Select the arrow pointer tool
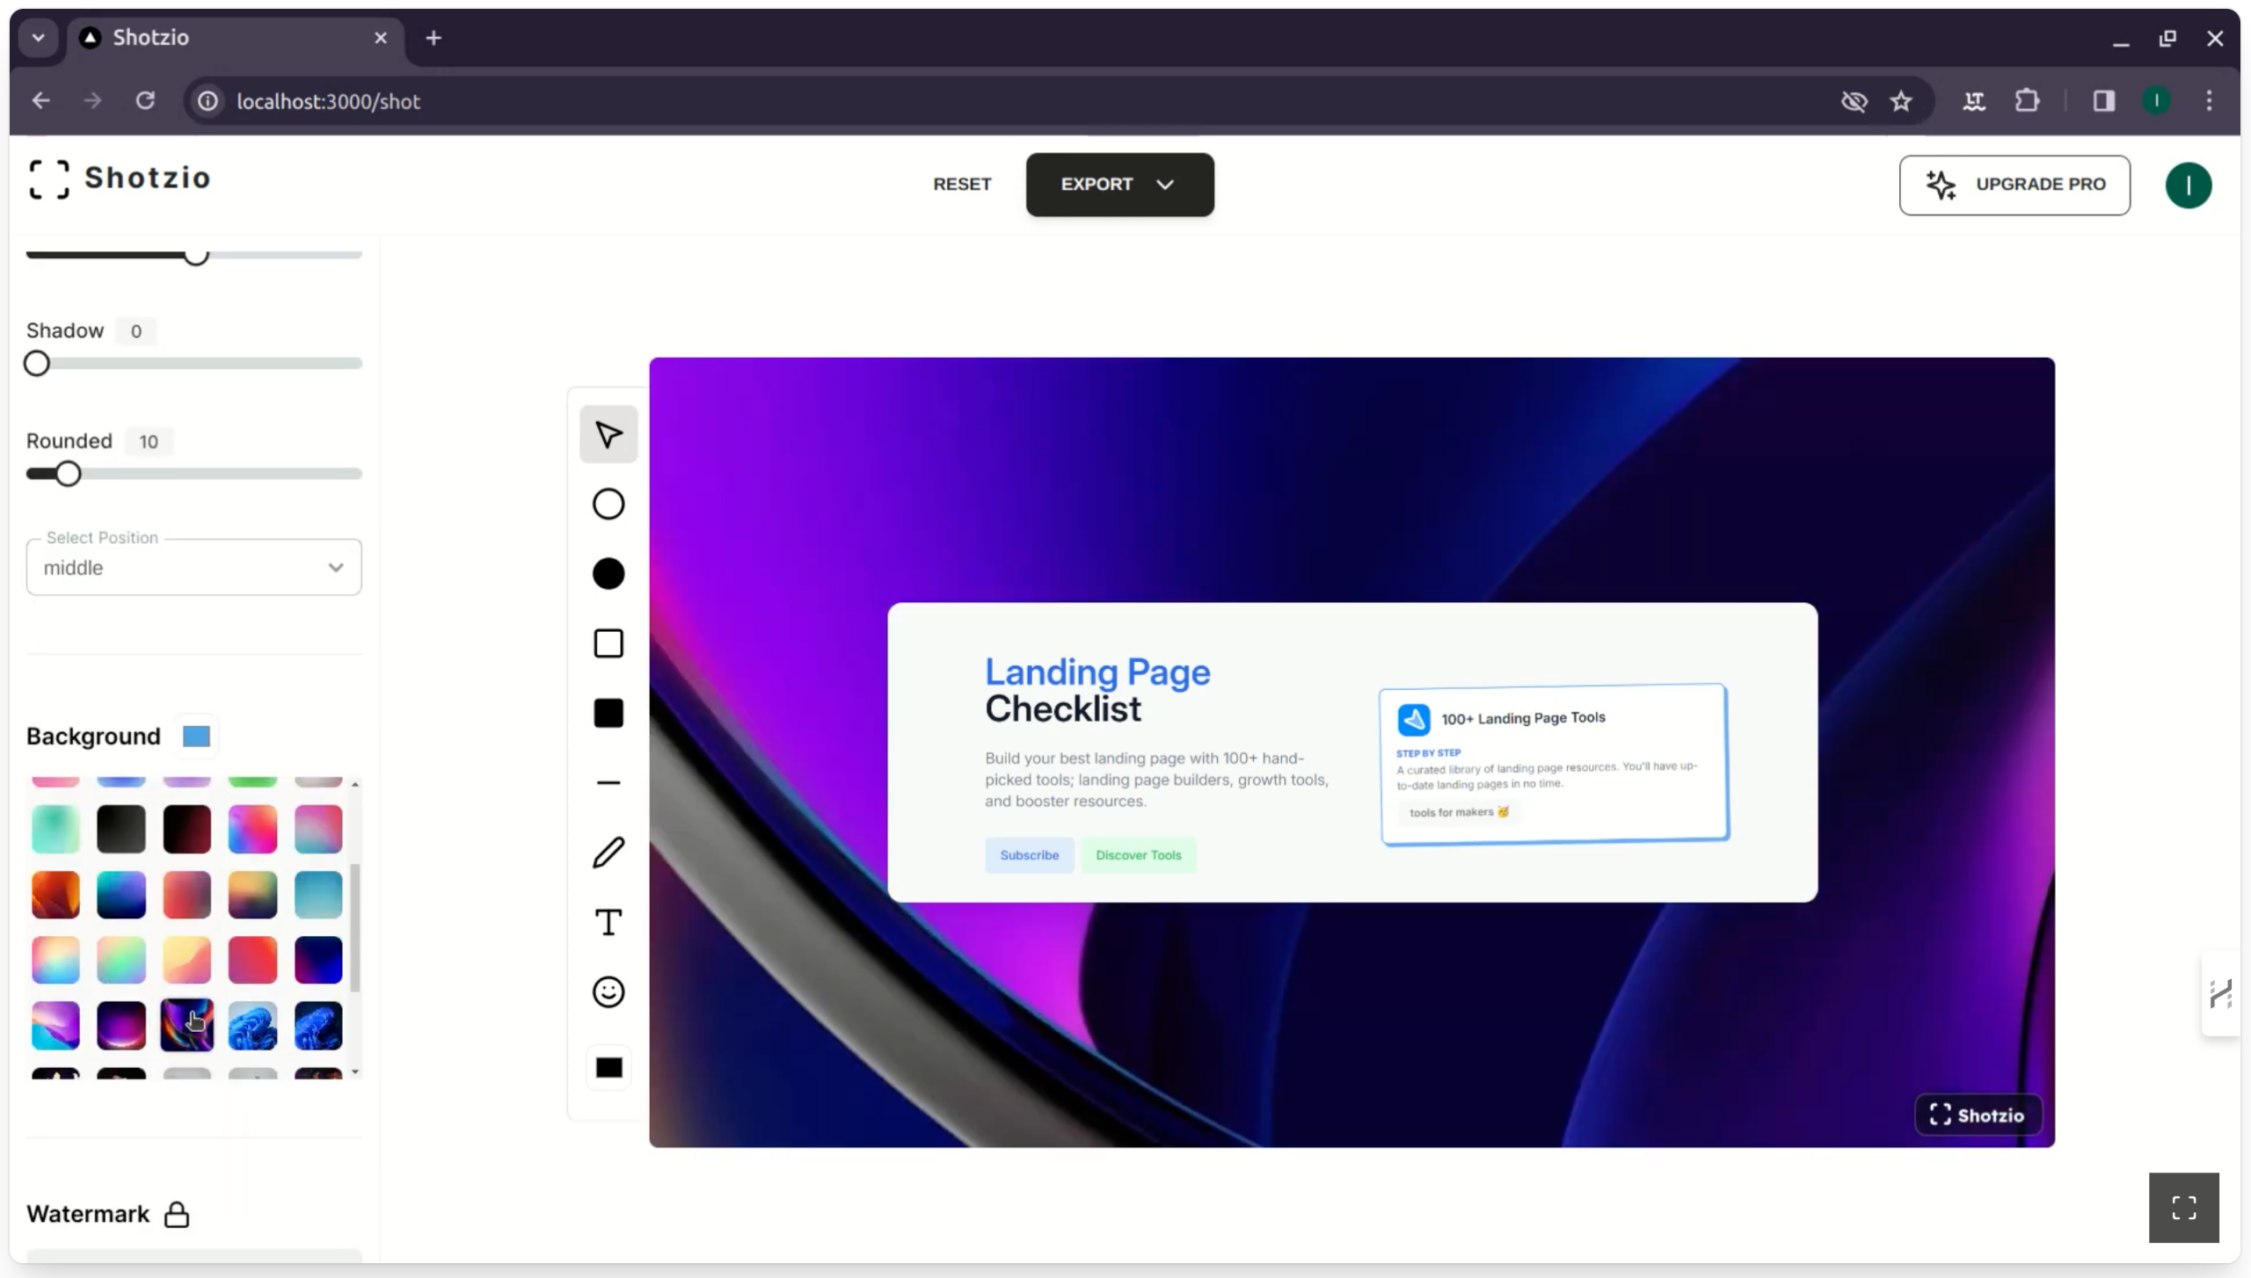 pos(608,434)
